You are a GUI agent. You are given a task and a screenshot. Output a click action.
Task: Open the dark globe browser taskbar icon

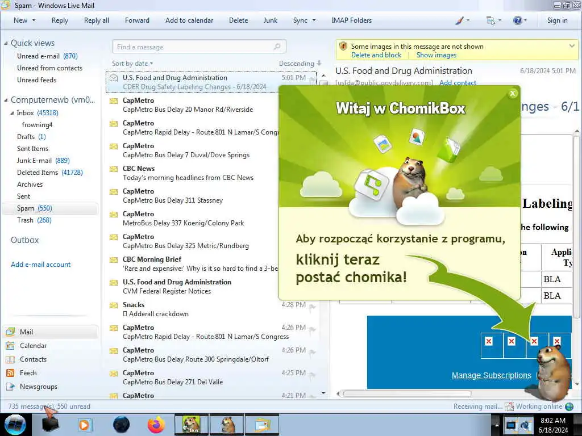pos(122,425)
